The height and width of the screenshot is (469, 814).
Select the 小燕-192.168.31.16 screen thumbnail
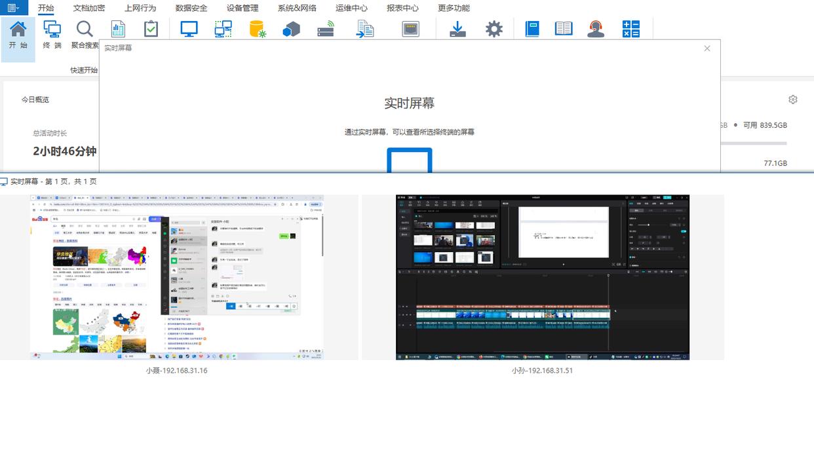[x=177, y=277]
